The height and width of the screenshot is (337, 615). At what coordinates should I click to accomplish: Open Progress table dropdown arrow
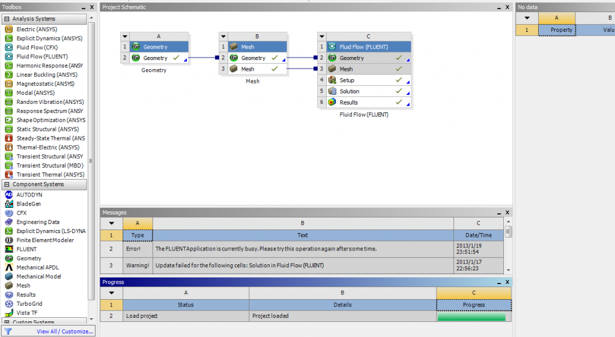pyautogui.click(x=111, y=293)
